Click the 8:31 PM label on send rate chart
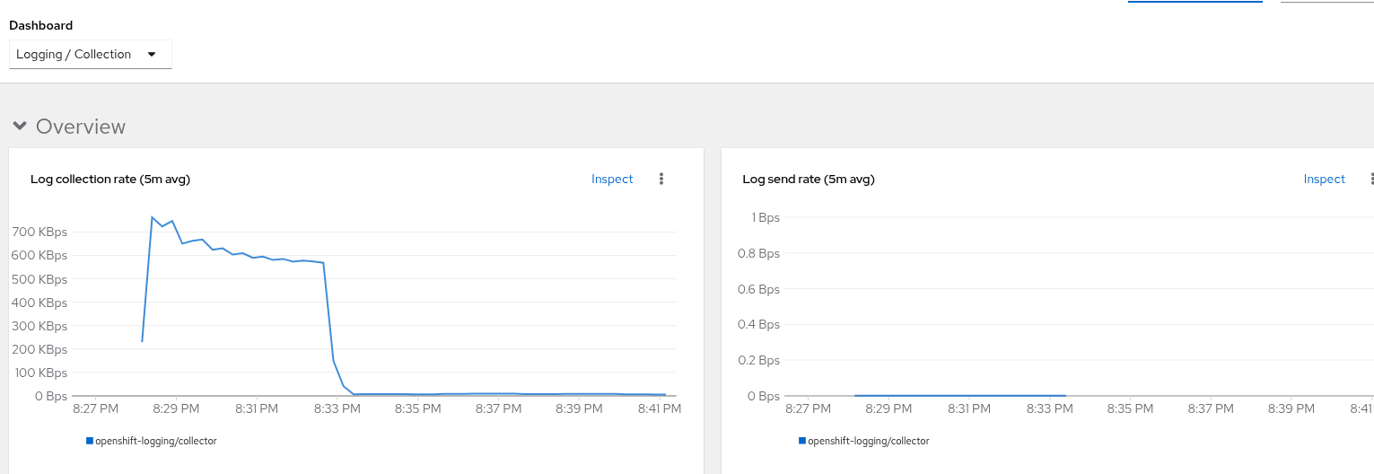 [x=969, y=408]
